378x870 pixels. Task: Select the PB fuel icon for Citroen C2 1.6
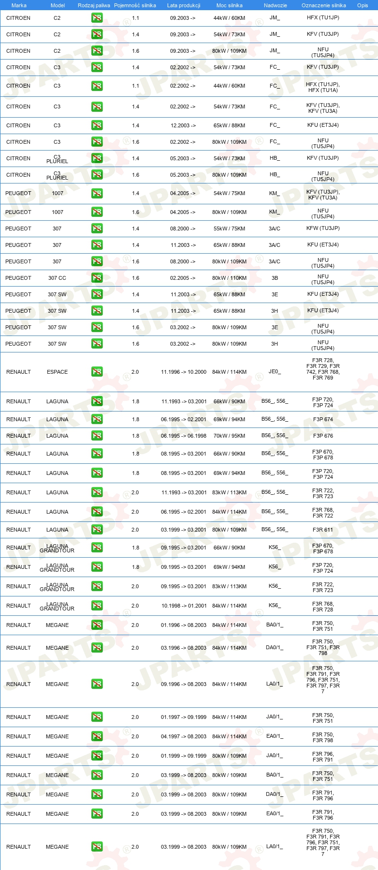[97, 51]
